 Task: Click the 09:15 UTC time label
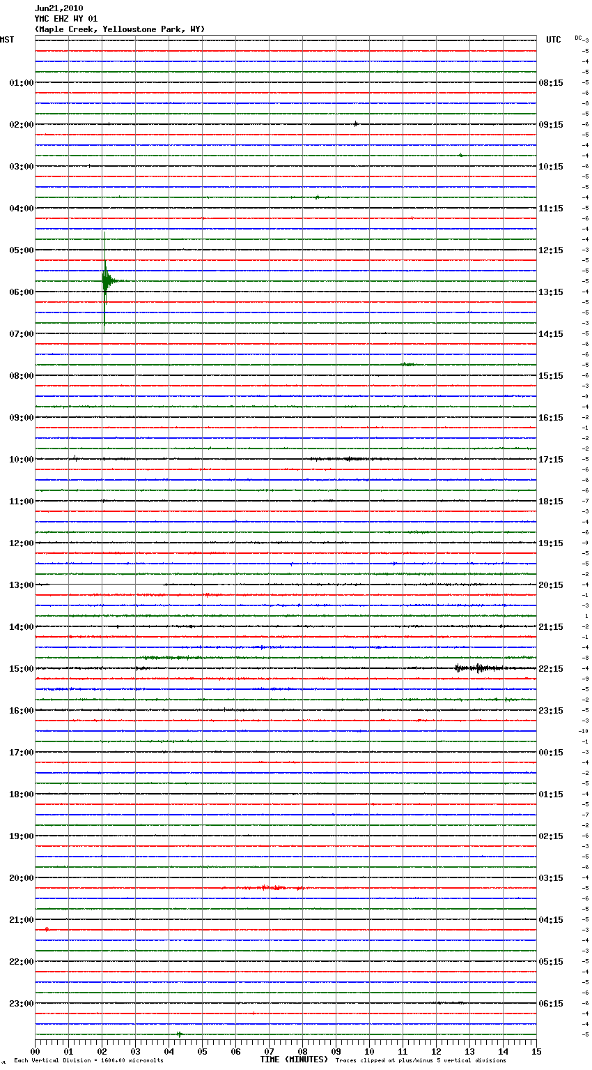[x=551, y=125]
